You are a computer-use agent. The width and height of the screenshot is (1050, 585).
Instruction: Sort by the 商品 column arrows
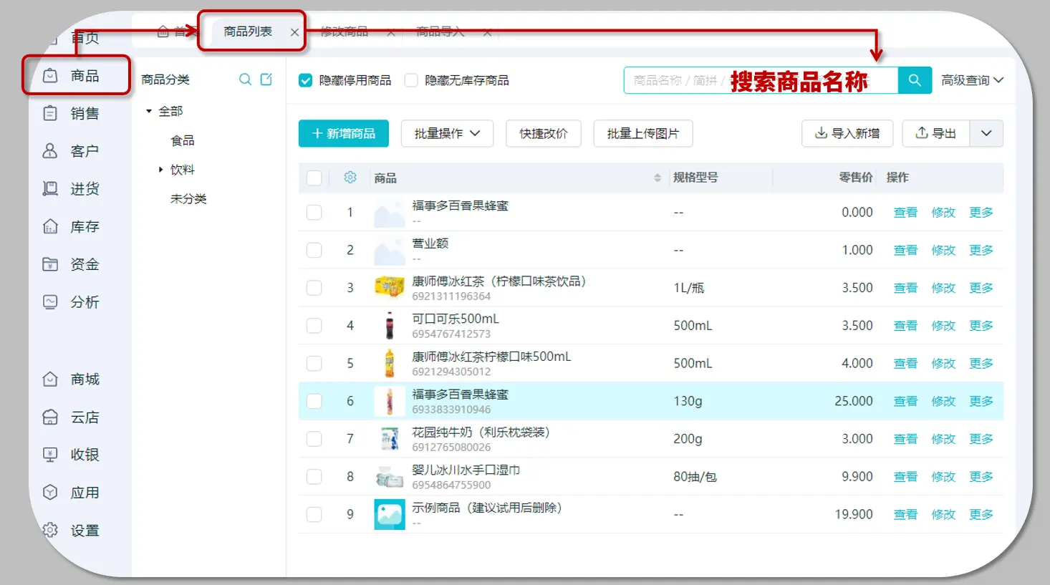coord(658,178)
